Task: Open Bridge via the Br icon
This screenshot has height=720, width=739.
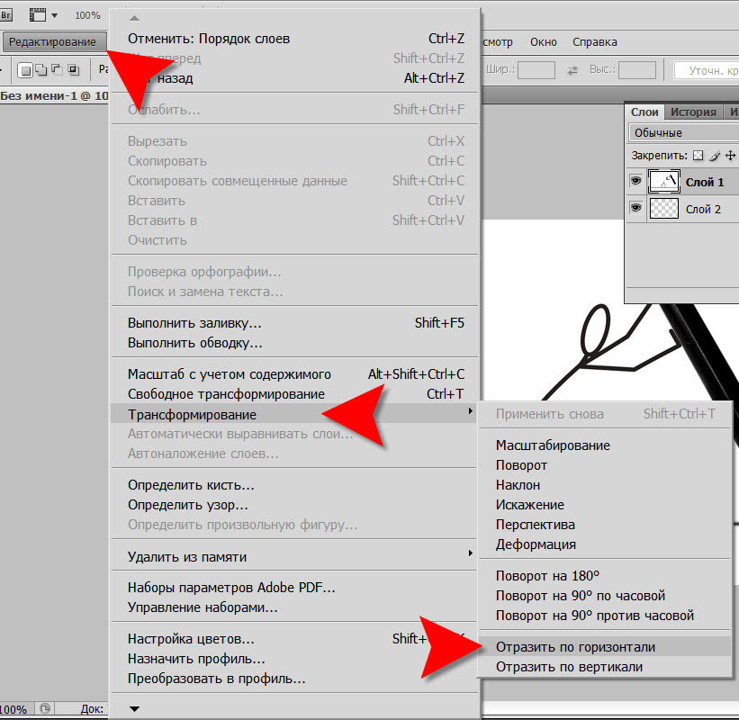Action: (x=5, y=15)
